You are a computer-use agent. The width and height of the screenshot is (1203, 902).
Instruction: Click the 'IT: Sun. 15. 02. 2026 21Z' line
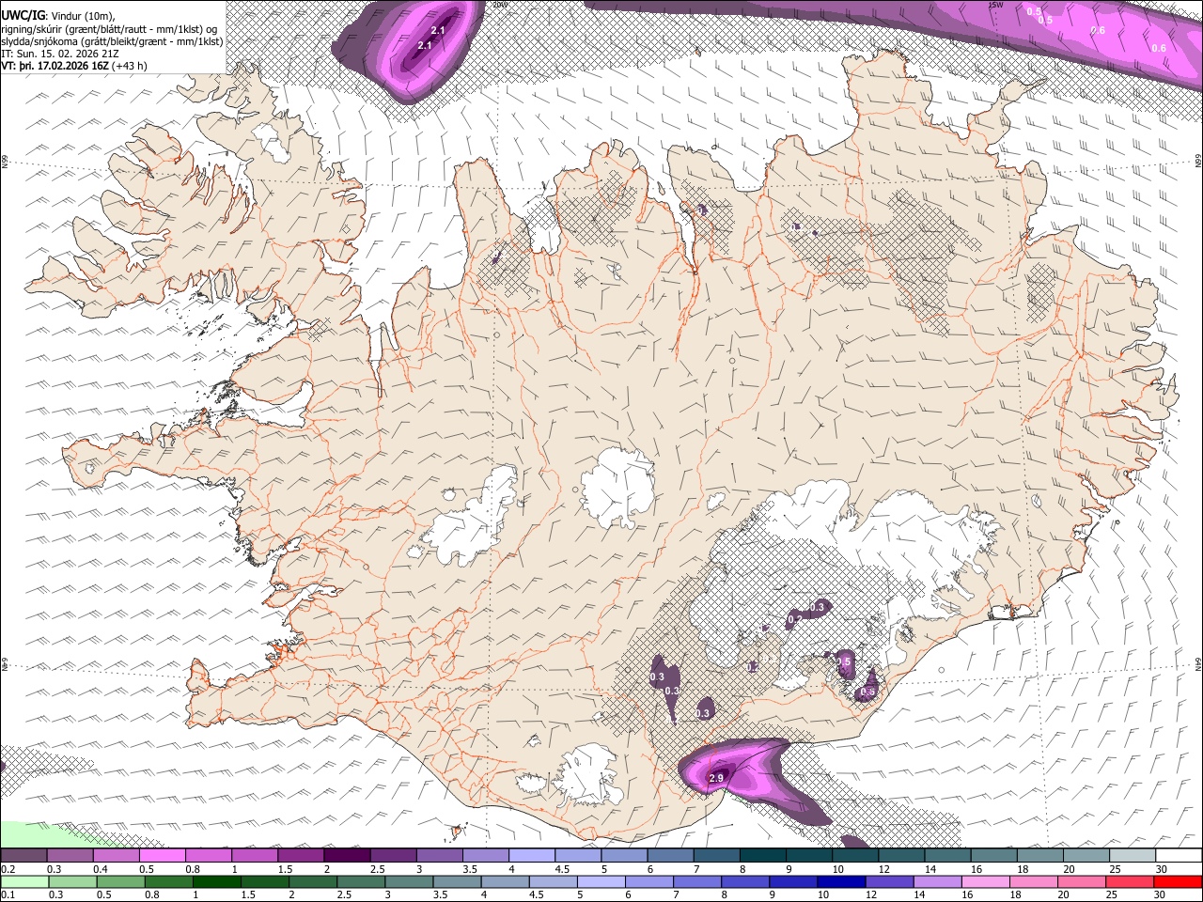pos(60,54)
